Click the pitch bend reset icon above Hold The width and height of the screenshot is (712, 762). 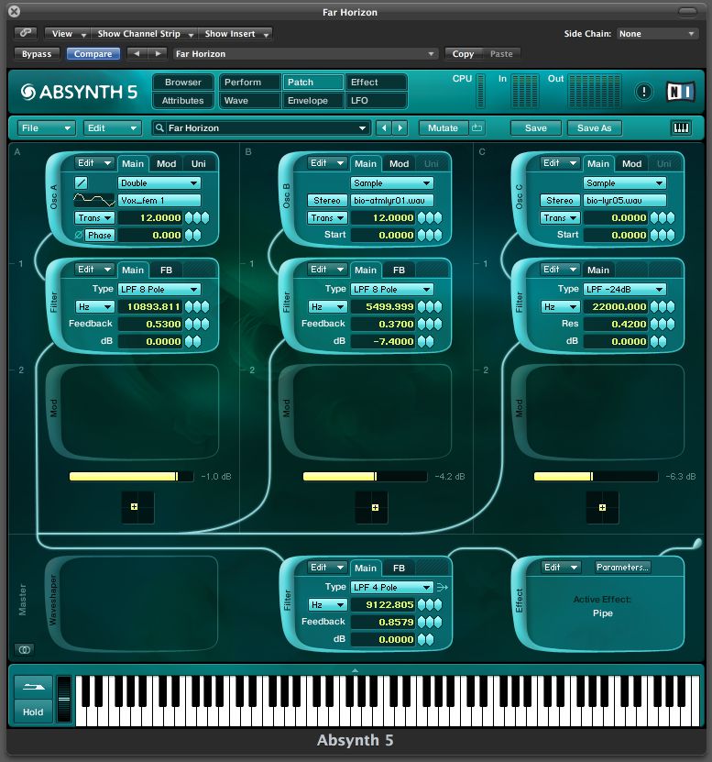33,687
